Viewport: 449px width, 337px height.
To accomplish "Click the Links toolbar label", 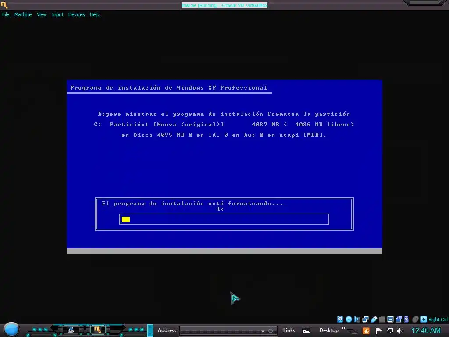I will coord(289,330).
